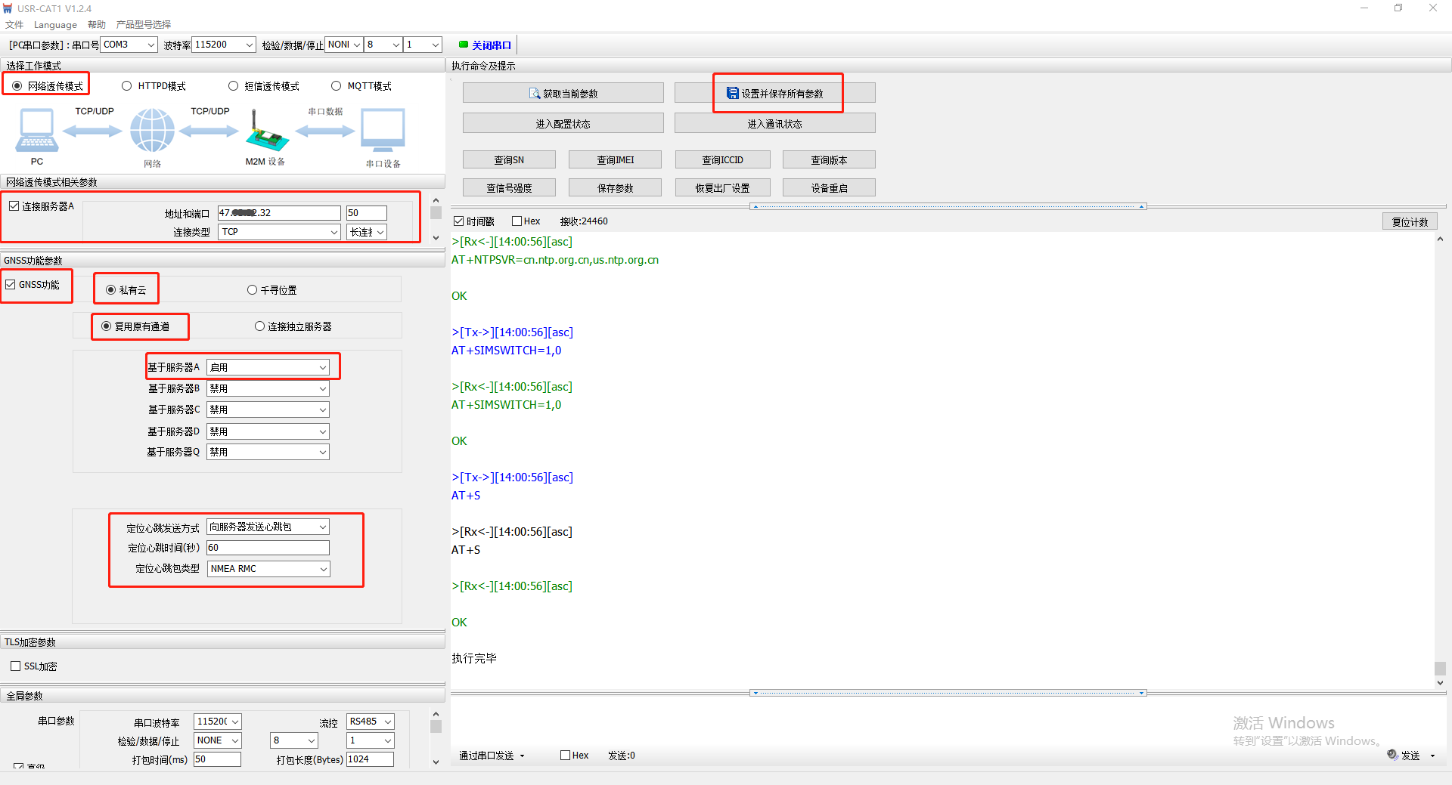Open the 基于服务器B dropdown
Viewport: 1452px width, 785px height.
(x=268, y=388)
